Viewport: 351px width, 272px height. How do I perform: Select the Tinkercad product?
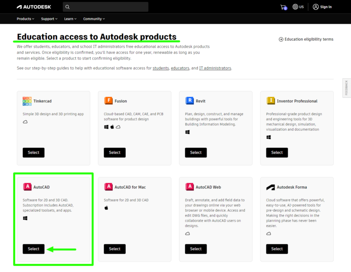pyautogui.click(x=33, y=152)
